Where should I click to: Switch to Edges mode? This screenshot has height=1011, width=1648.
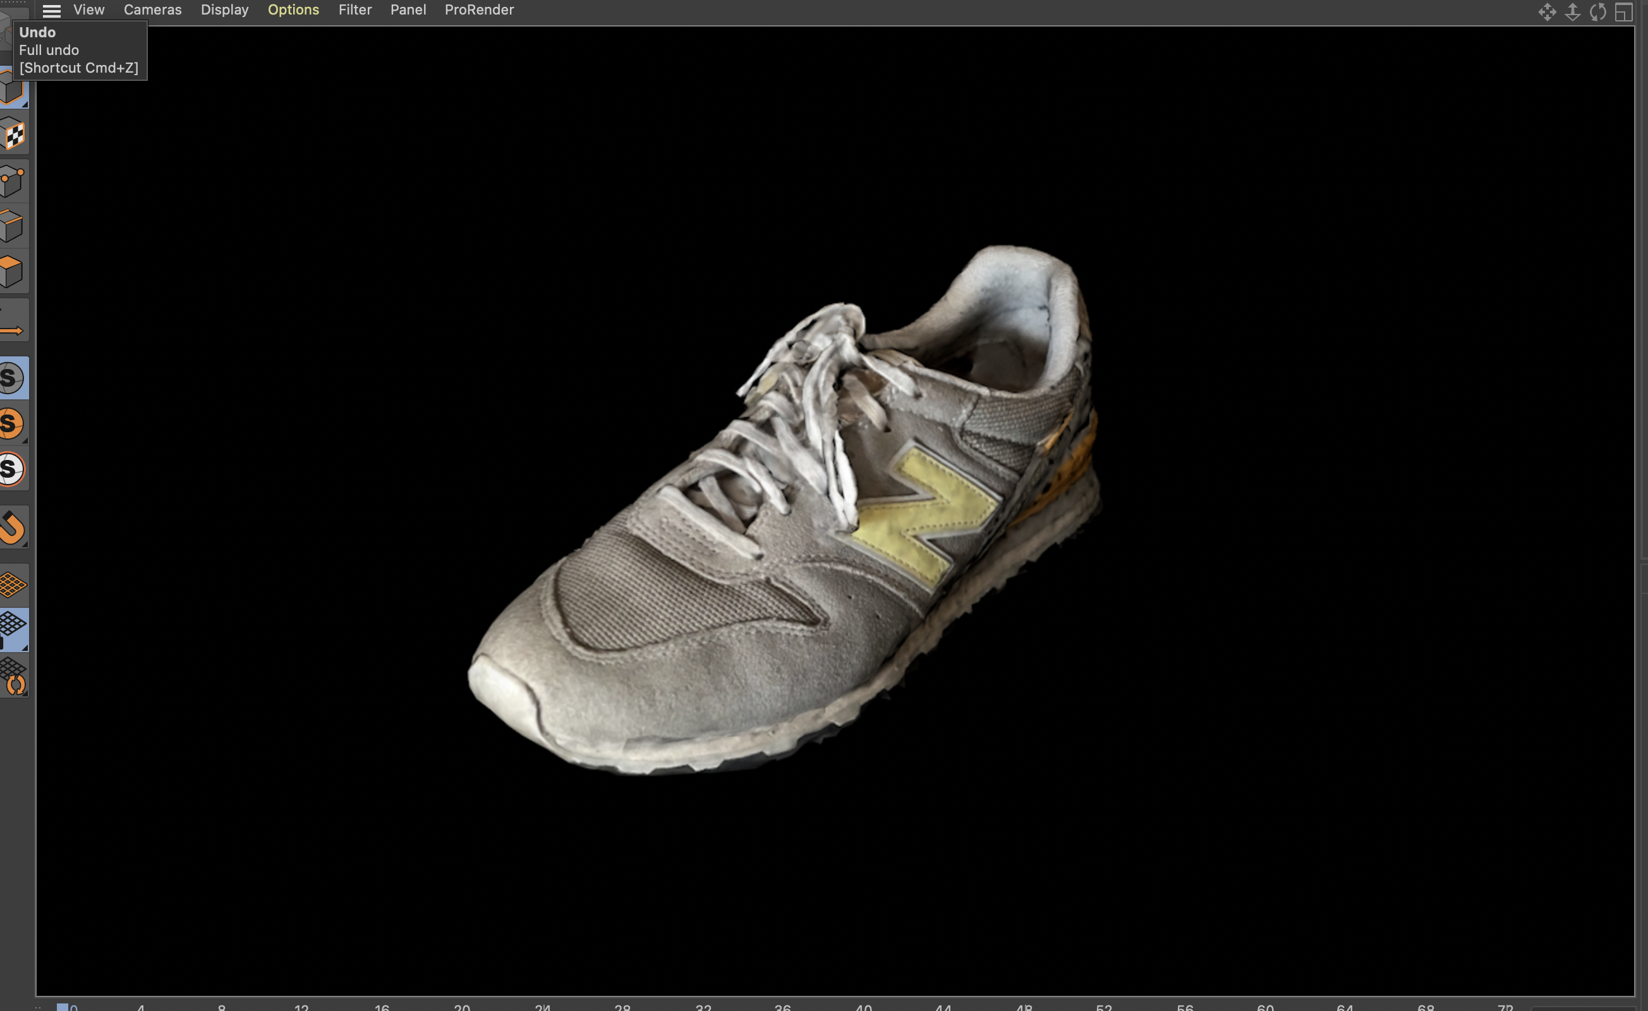coord(13,226)
